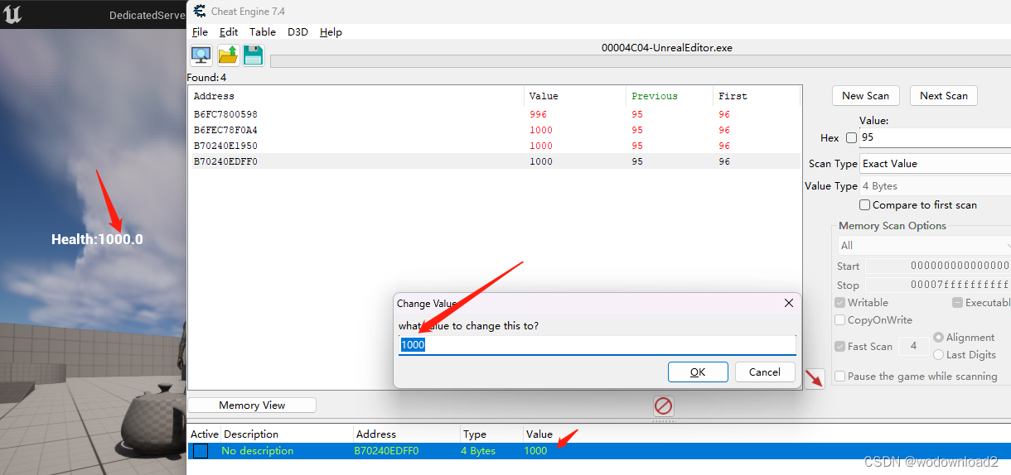Select result row B70240EDFF0 in results

(x=494, y=161)
